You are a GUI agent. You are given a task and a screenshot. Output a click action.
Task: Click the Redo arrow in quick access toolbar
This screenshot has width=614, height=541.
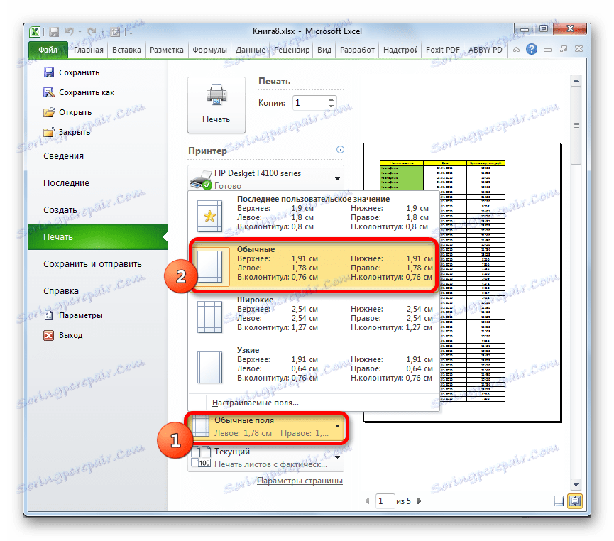92,31
